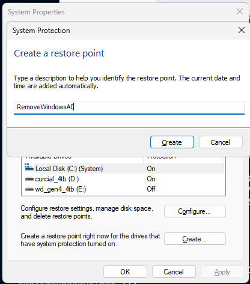Select Local Disk (C:) (System) drive
The height and width of the screenshot is (284, 250).
(123, 169)
